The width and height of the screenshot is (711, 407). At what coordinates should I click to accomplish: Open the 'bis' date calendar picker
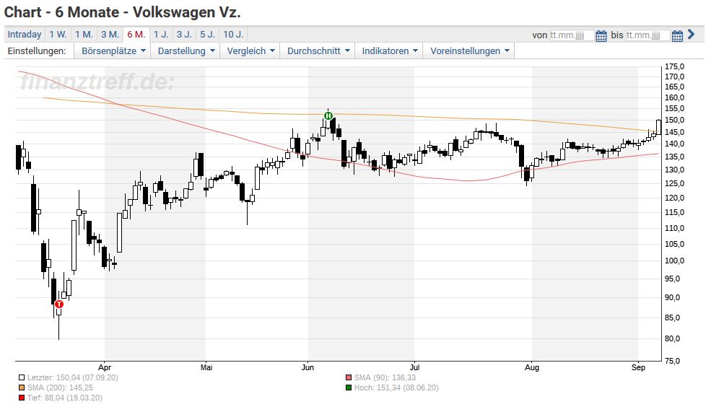(677, 35)
